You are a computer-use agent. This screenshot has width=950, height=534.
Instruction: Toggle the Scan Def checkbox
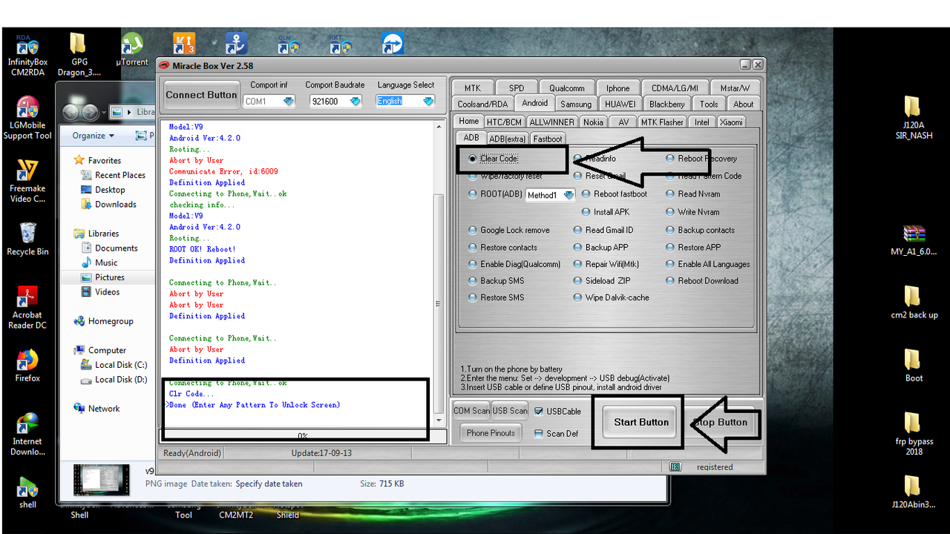tap(539, 434)
